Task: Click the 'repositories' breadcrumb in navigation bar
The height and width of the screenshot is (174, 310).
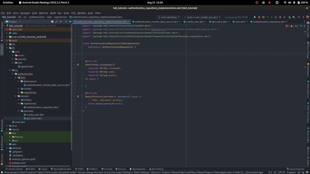Action: tap(61, 17)
